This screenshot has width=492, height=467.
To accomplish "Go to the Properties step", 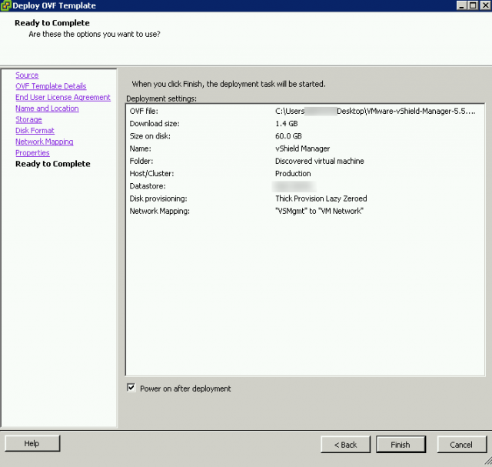I will (32, 153).
